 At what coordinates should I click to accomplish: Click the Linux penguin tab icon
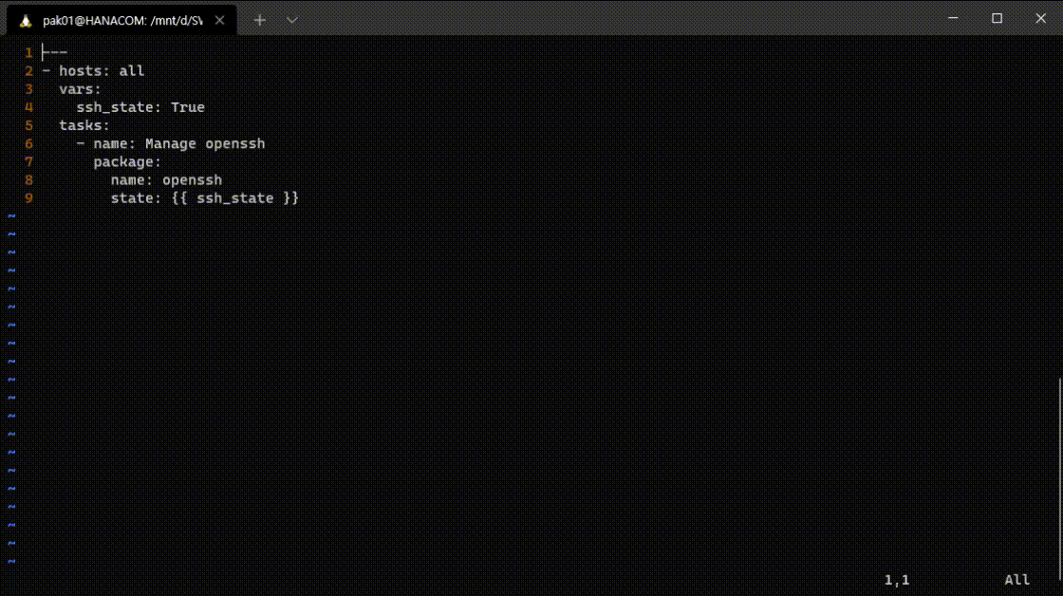[25, 21]
